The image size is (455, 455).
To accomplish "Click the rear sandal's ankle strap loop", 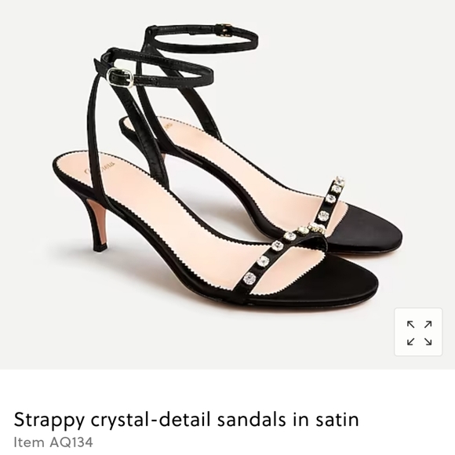I will click(x=202, y=38).
